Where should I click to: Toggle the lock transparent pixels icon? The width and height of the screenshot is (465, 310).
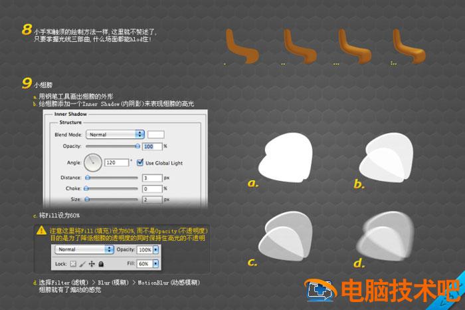[x=73, y=263]
